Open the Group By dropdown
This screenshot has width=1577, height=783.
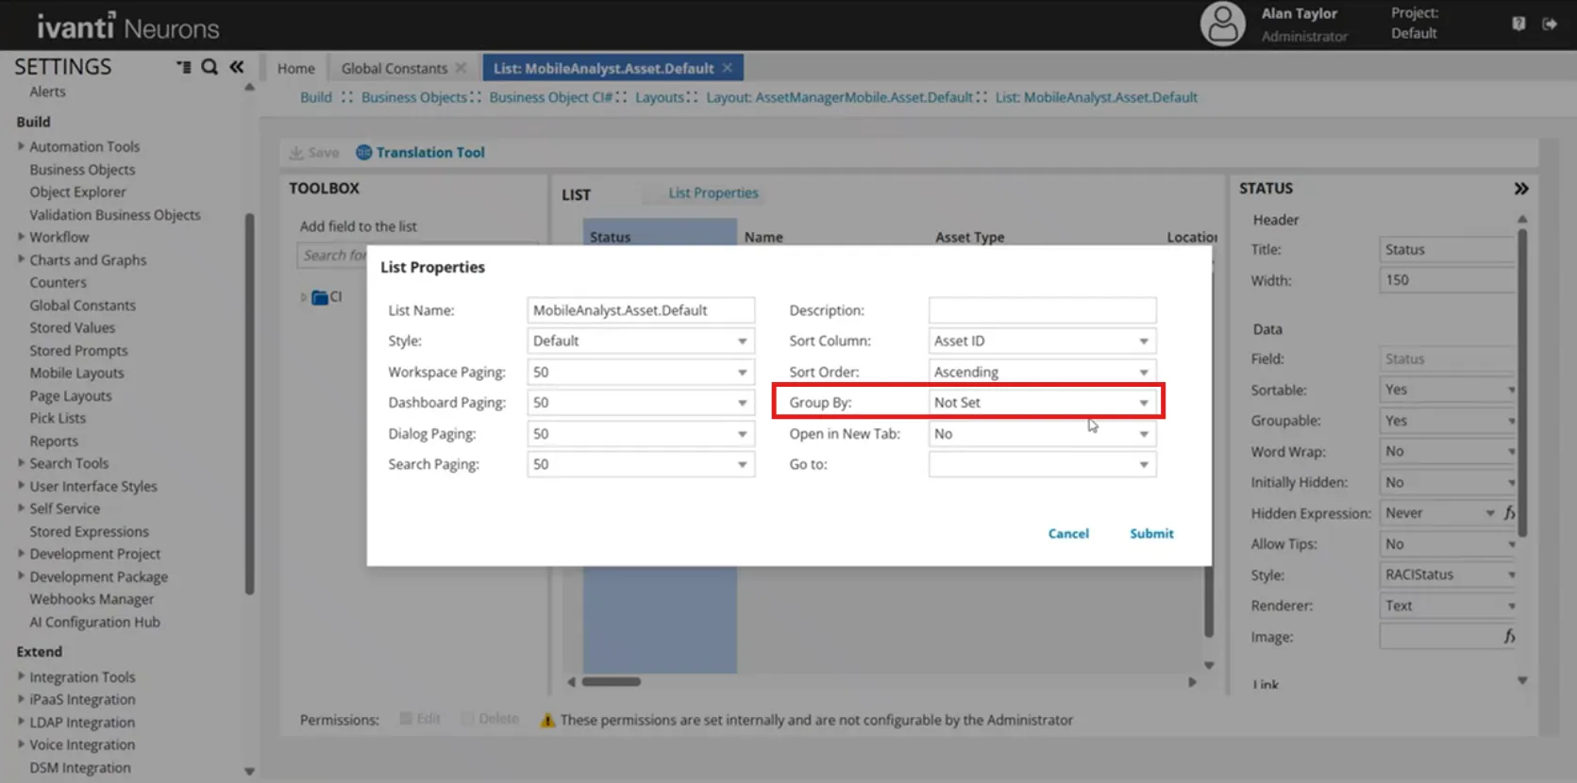tap(1042, 403)
